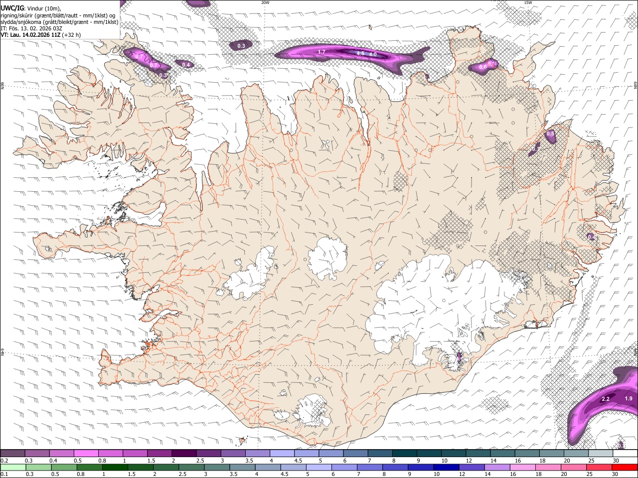638x478 pixels.
Task: Click the '4.0' precipitation value label
Action: 372,54
